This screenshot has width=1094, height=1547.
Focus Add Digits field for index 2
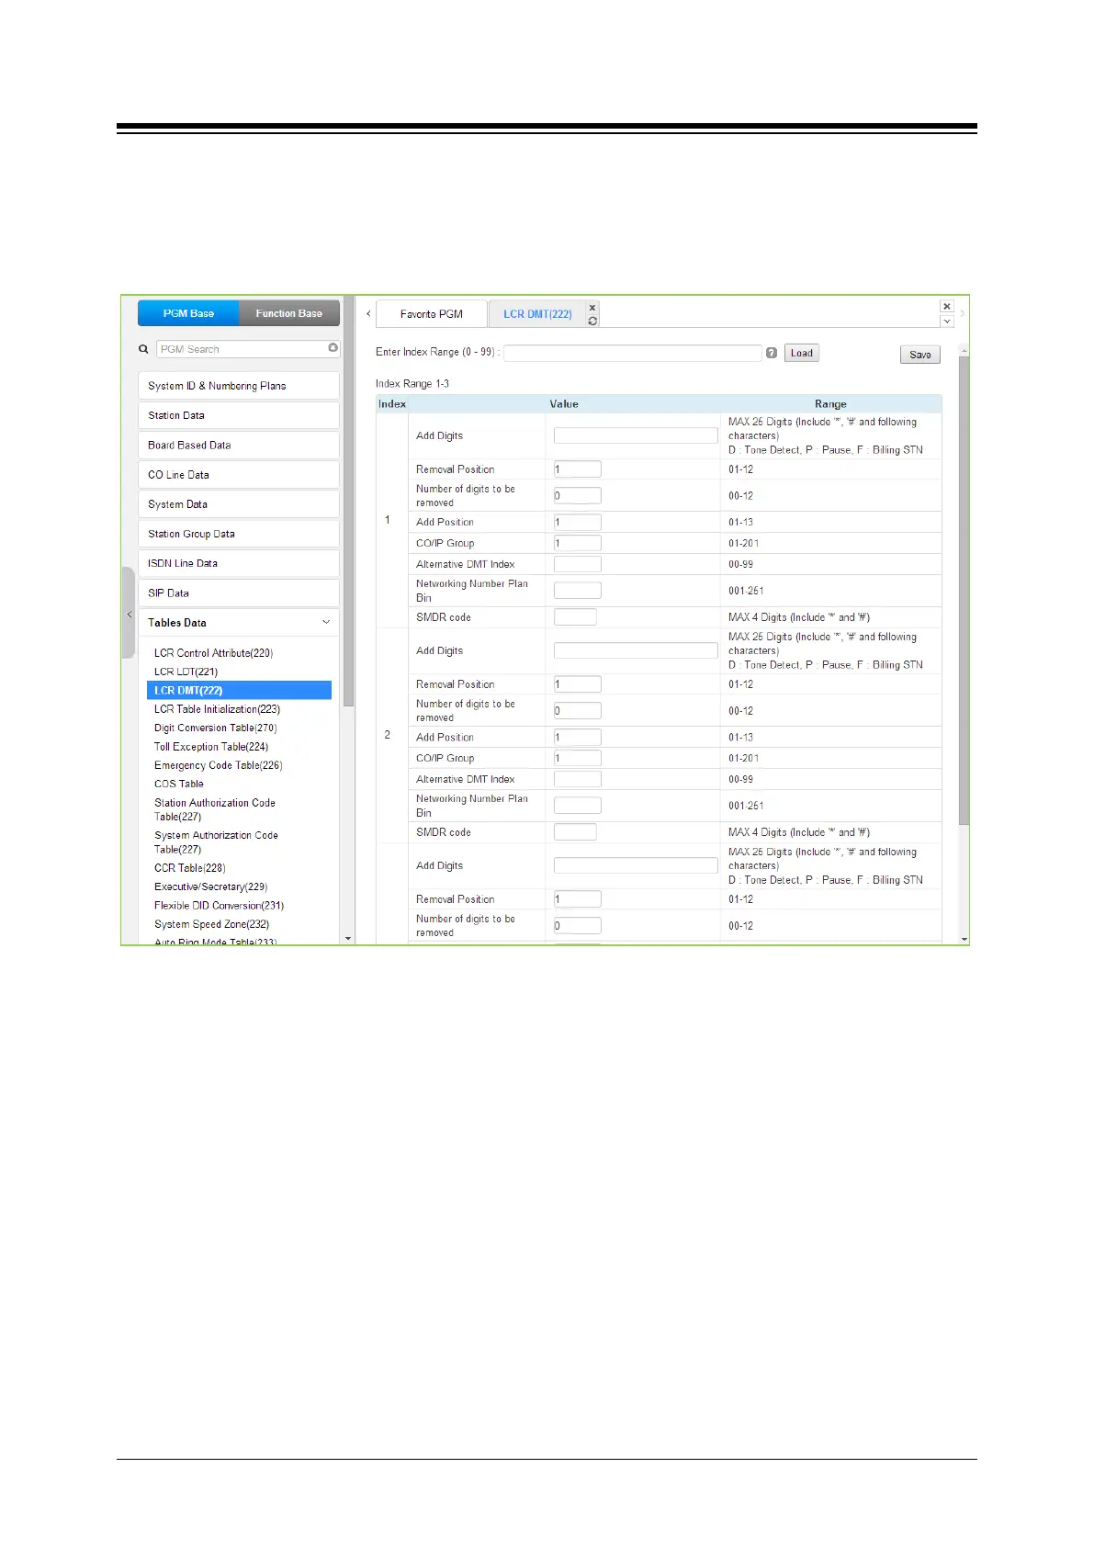[x=636, y=650]
